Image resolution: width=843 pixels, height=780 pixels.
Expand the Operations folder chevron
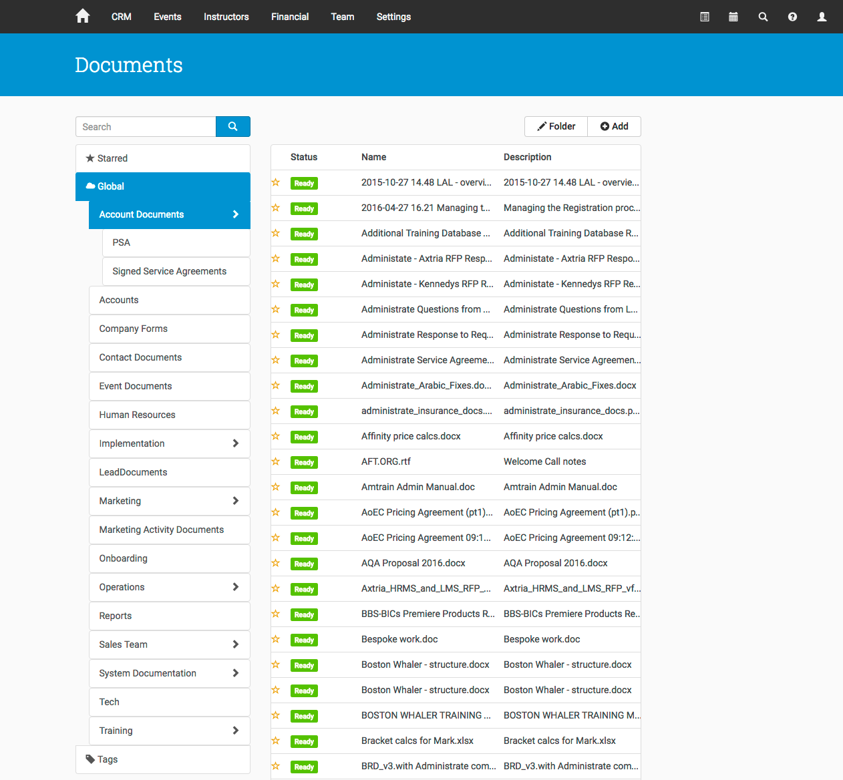[235, 587]
